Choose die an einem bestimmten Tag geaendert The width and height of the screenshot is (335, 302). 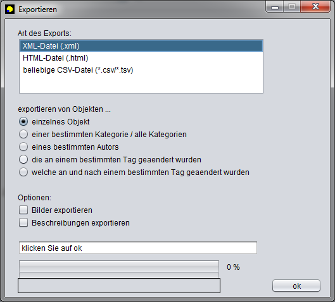(x=23, y=159)
